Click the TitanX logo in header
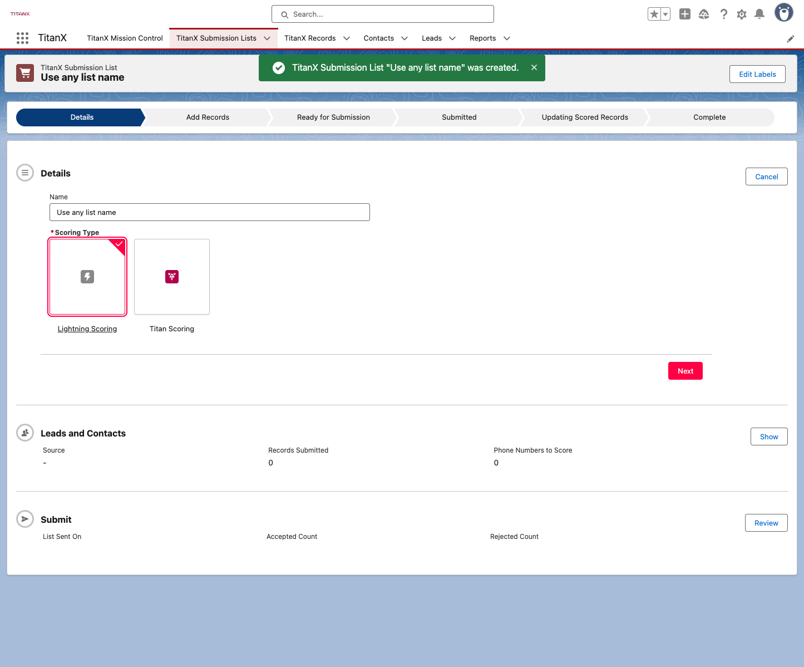The image size is (804, 667). (x=20, y=14)
